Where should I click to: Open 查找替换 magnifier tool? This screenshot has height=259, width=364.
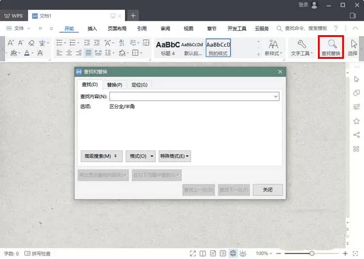click(x=331, y=47)
